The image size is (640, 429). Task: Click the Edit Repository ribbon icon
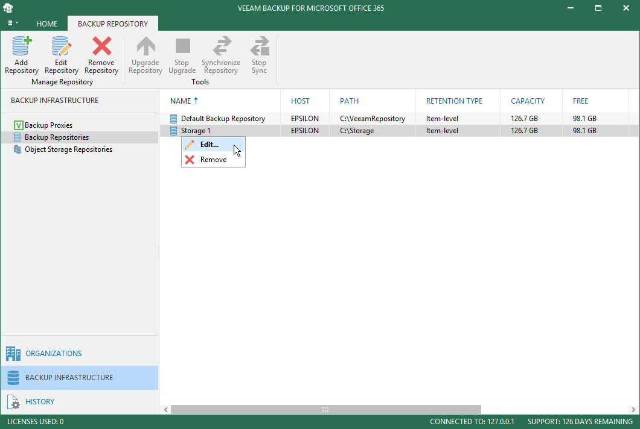[x=62, y=46]
